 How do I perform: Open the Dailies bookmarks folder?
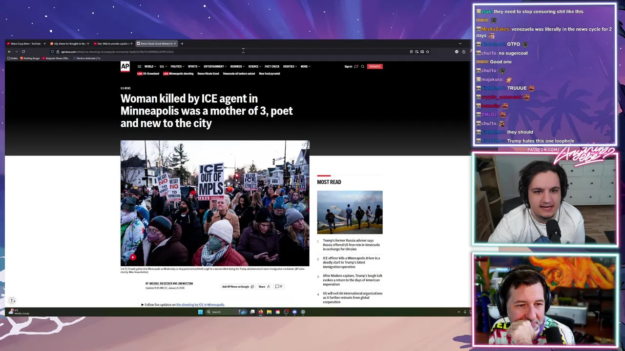coord(13,58)
